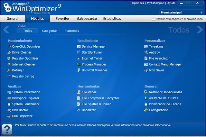Screen dimensions: 206x137
Task: Open Context Menu Manager link
Action: click(x=165, y=64)
